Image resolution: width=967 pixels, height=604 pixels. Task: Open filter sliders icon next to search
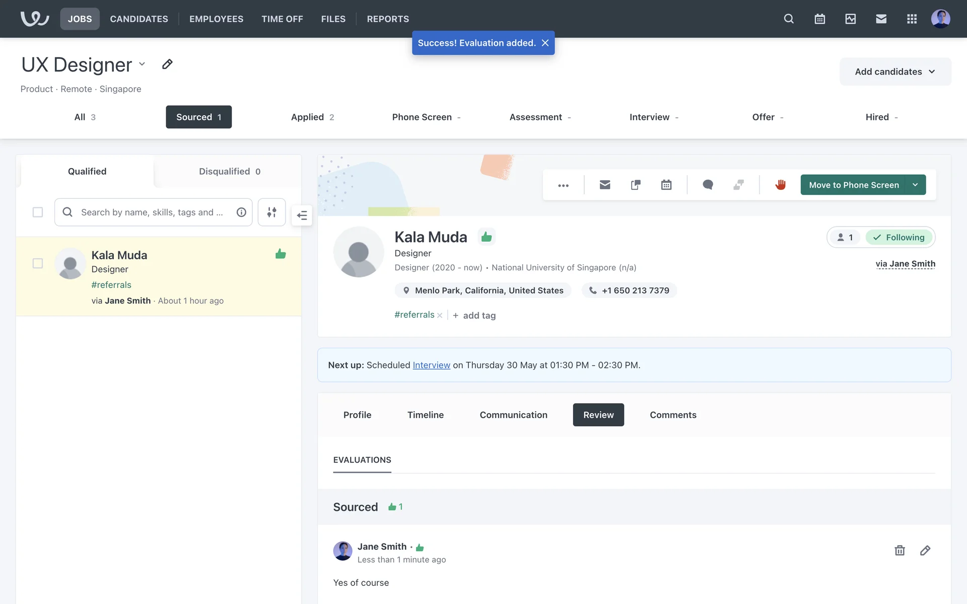tap(271, 212)
